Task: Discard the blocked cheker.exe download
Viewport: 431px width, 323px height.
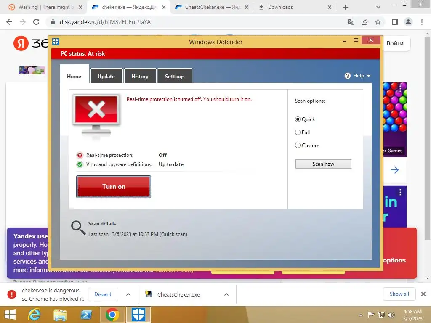Action: tap(103, 294)
